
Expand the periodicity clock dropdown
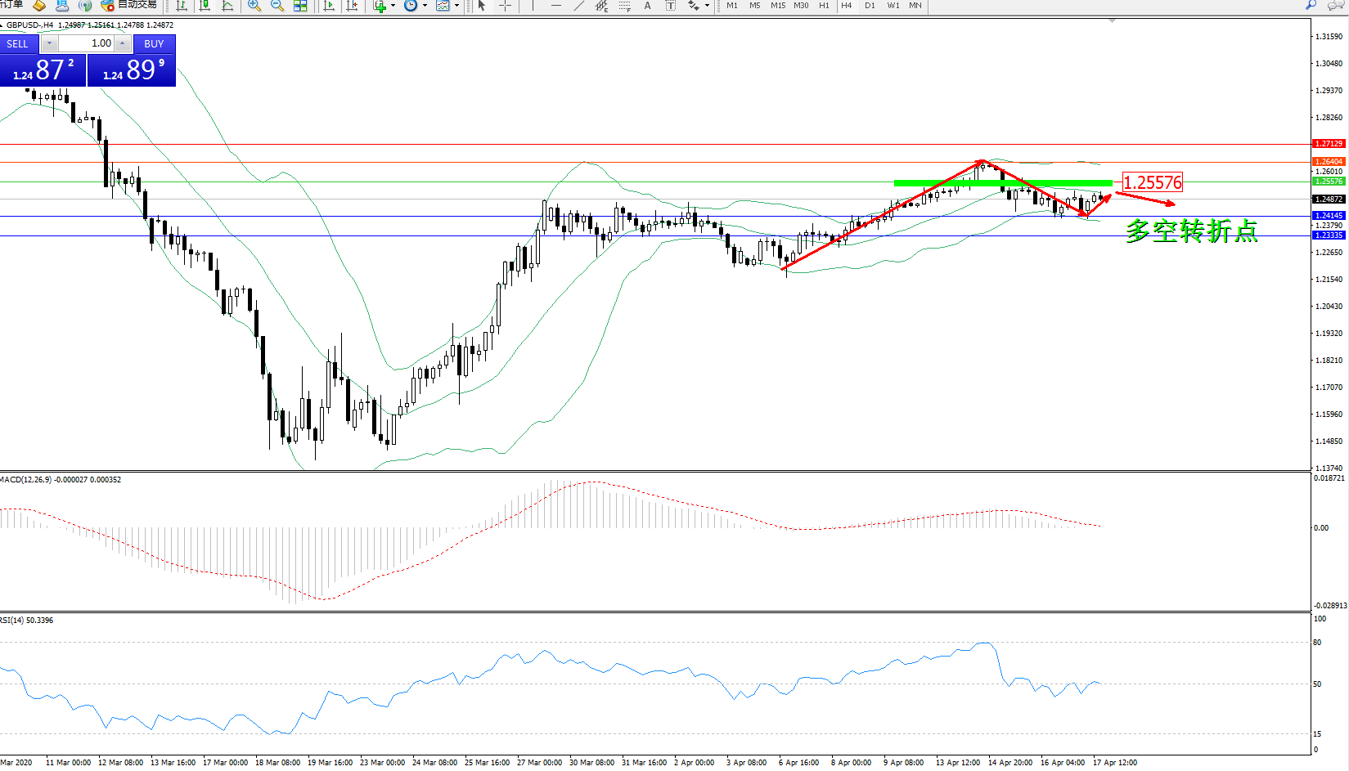tap(425, 6)
